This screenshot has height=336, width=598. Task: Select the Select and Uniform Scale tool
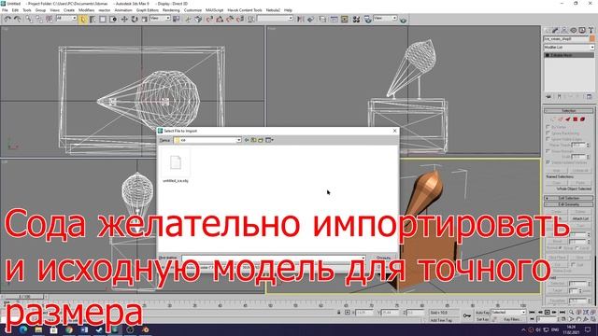point(145,19)
